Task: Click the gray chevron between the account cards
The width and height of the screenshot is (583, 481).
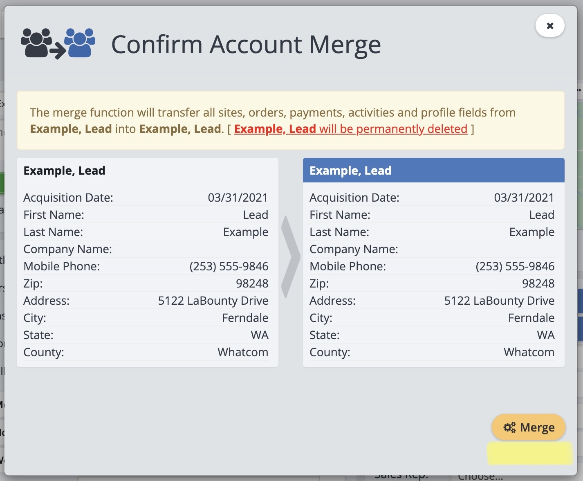Action: (x=290, y=257)
